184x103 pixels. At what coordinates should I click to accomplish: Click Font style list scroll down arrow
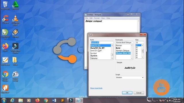click(132, 58)
